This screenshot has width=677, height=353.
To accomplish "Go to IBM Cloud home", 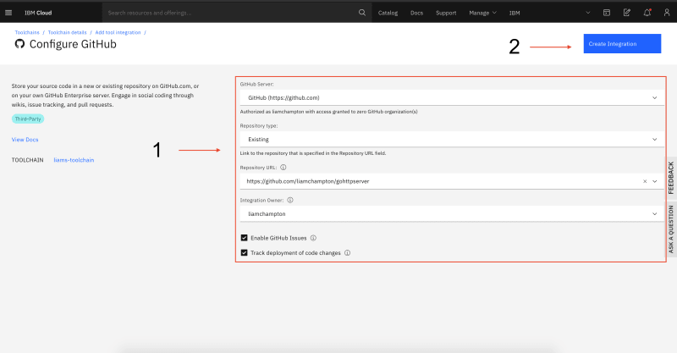I will [x=38, y=13].
